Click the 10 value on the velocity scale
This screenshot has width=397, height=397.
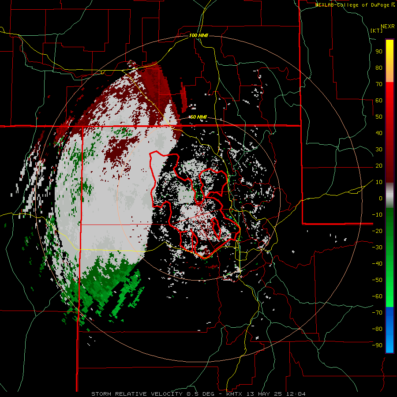(x=379, y=182)
